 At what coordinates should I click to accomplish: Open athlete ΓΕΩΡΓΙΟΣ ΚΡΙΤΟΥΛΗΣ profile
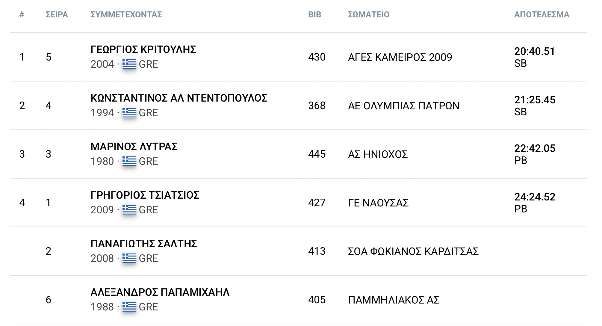[x=143, y=49]
